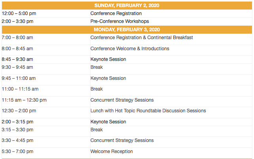Select the 9:45 – 11:00 am Keynote Session

coord(108,78)
